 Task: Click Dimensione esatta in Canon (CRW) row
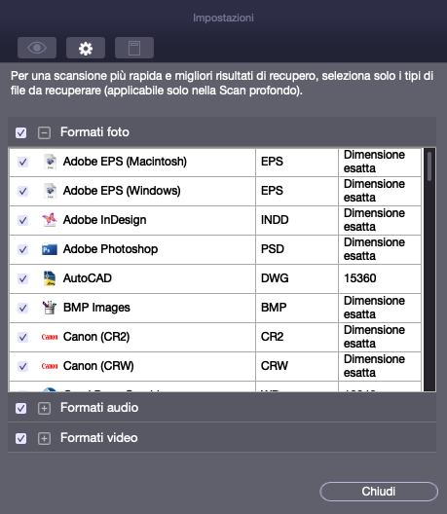374,366
